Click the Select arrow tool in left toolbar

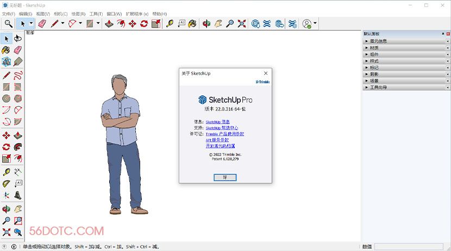[7, 38]
